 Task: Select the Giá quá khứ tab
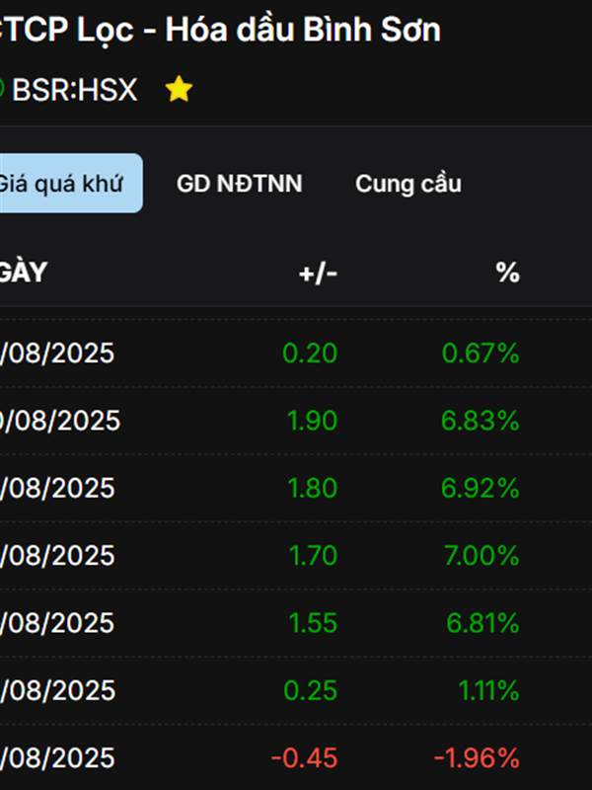coord(70,183)
